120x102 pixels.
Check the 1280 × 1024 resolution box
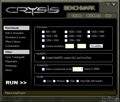point(43,40)
